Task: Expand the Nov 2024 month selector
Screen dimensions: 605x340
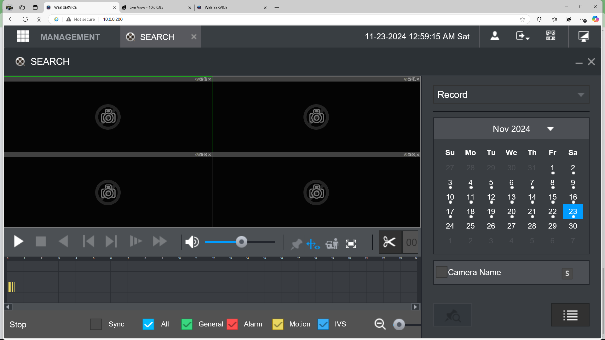Action: 550,129
